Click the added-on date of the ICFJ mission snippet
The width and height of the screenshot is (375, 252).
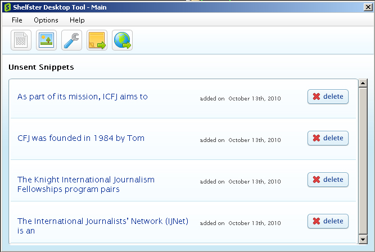pyautogui.click(x=241, y=99)
